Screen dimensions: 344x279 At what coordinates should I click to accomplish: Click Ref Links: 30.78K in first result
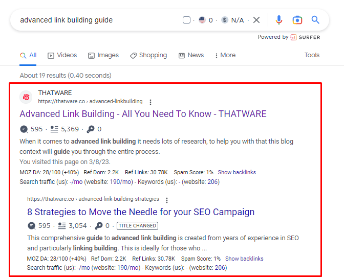[x=146, y=172]
